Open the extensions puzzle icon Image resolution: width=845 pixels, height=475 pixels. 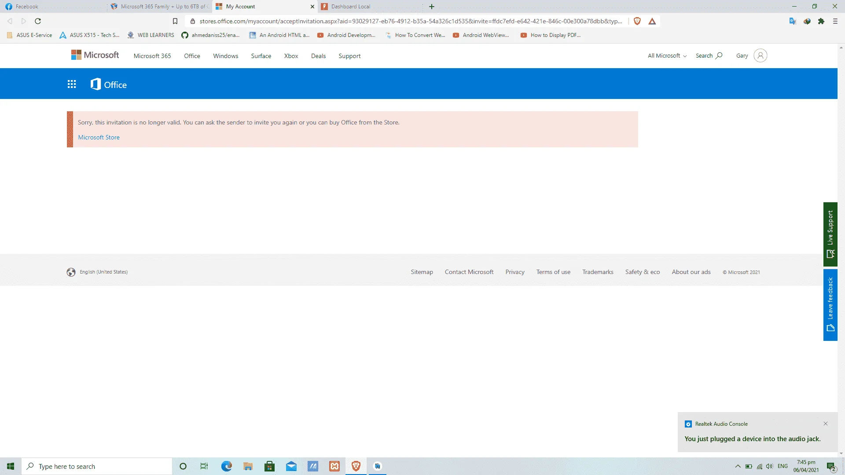click(821, 21)
